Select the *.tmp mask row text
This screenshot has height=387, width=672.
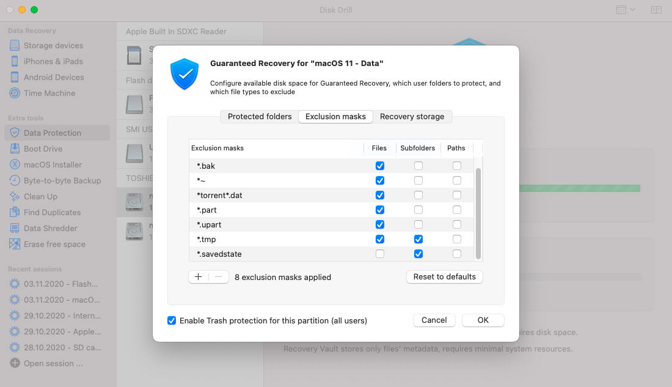(x=206, y=240)
